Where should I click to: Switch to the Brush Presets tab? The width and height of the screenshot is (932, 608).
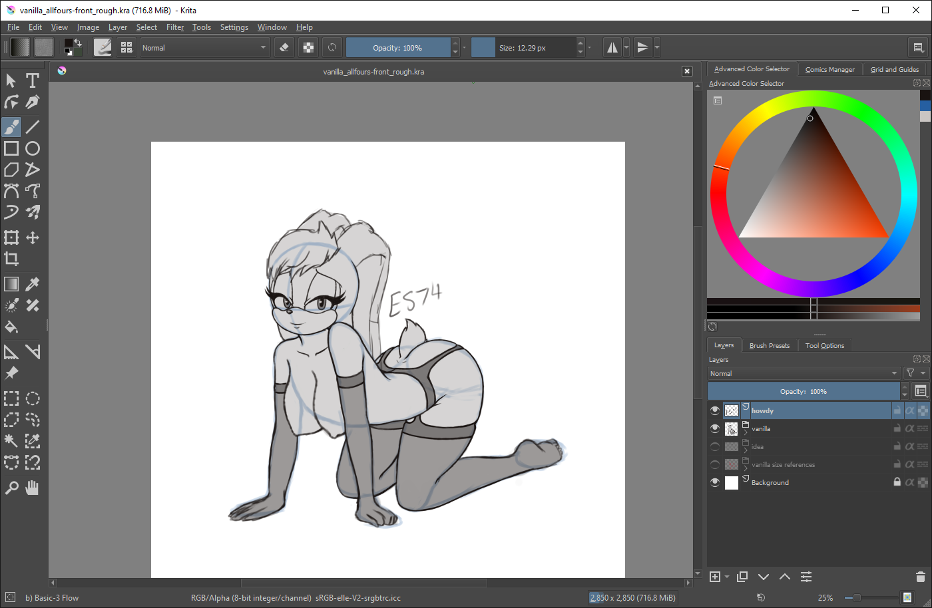(770, 345)
